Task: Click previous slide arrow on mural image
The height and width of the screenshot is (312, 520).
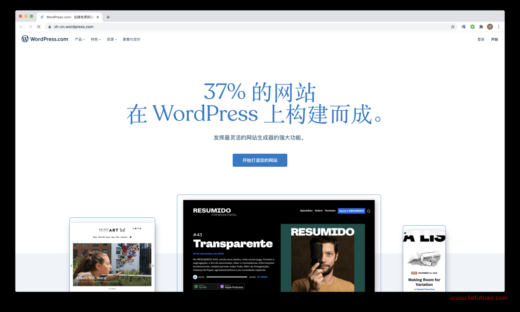Action: pos(71,266)
